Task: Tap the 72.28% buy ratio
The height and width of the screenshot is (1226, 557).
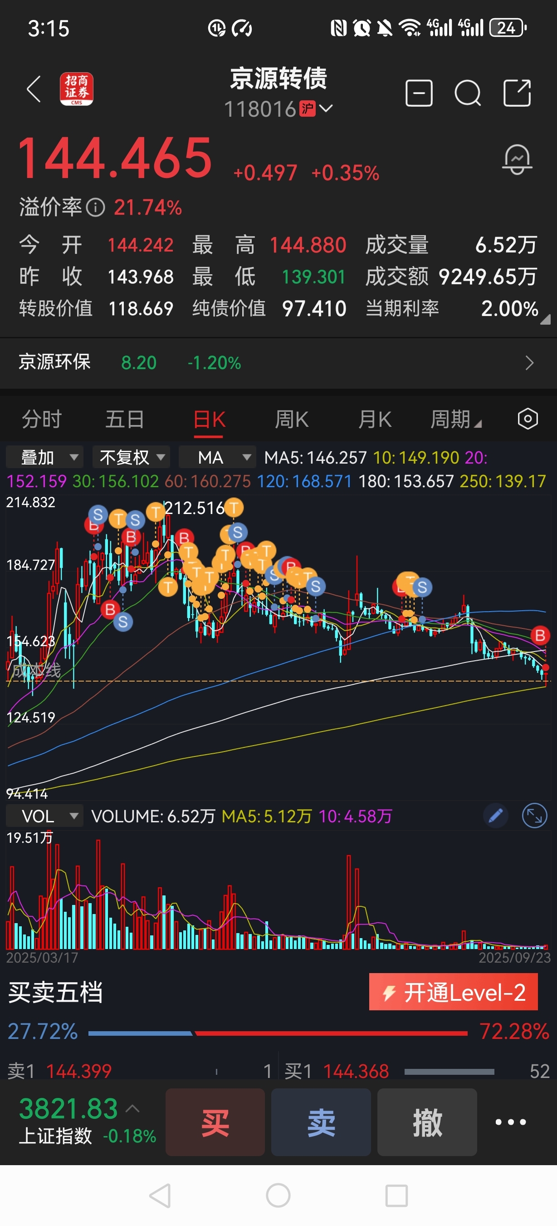Action: click(x=514, y=1031)
